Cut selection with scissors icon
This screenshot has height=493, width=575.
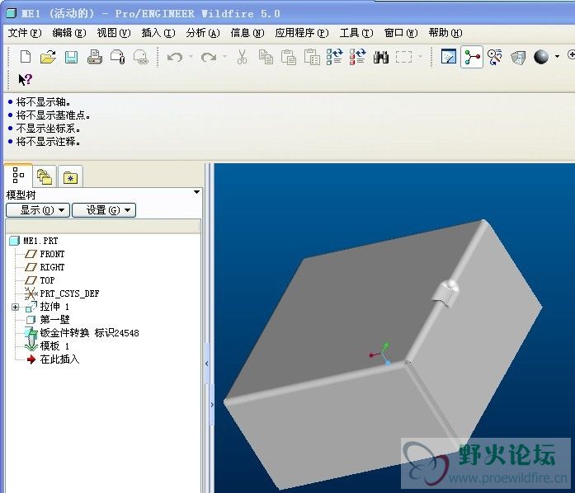[x=242, y=57]
